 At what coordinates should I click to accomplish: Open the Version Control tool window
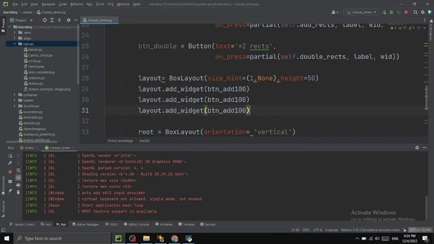point(22,224)
